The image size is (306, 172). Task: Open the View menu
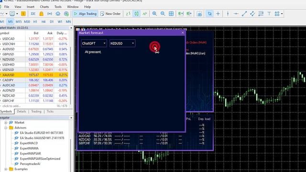click(18, 7)
